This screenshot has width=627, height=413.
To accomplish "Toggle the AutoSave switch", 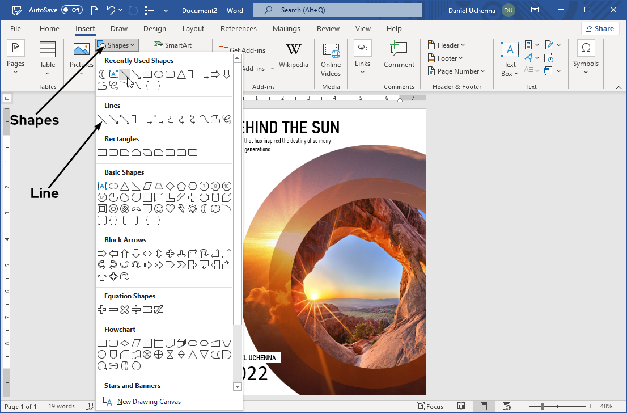I will (71, 10).
